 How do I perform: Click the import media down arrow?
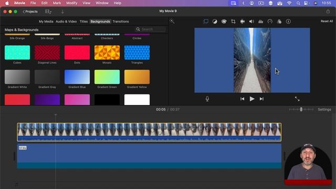point(62,12)
